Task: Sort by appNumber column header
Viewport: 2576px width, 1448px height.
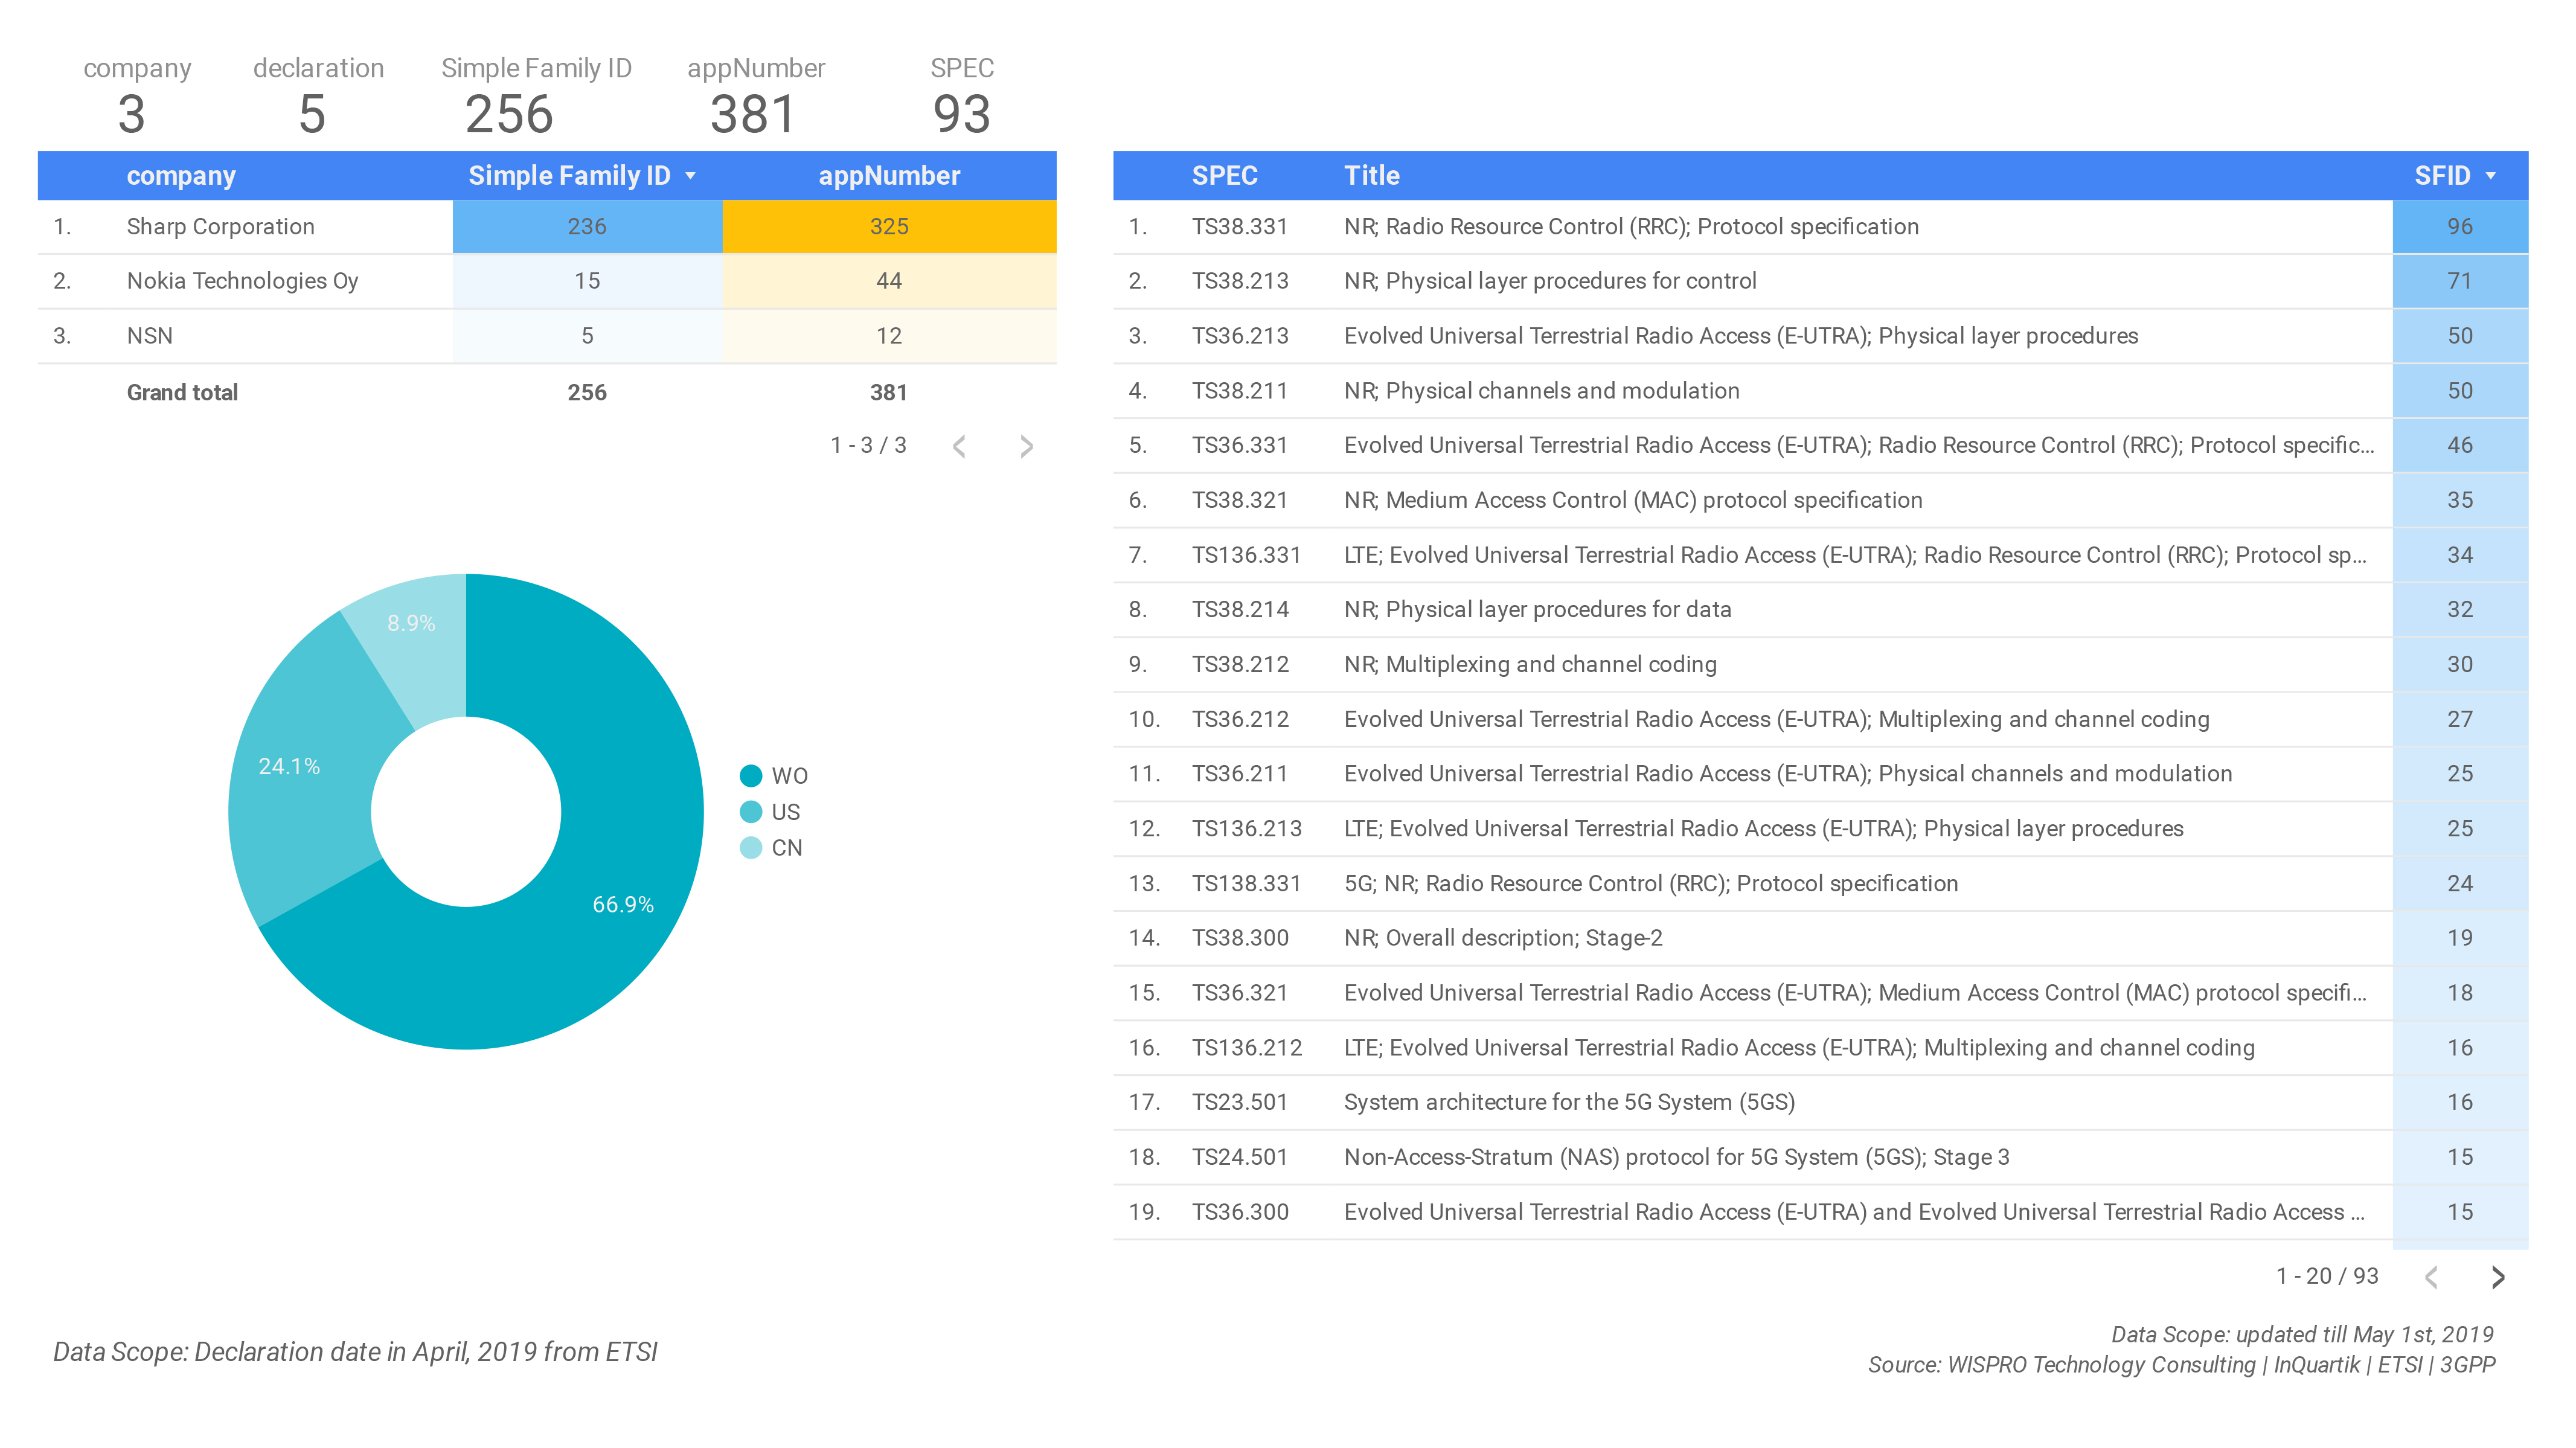Action: [889, 176]
